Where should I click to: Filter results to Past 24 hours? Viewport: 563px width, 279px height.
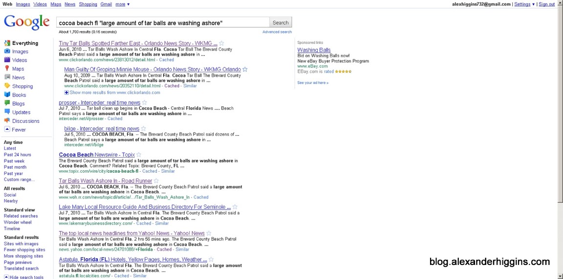tap(17, 155)
